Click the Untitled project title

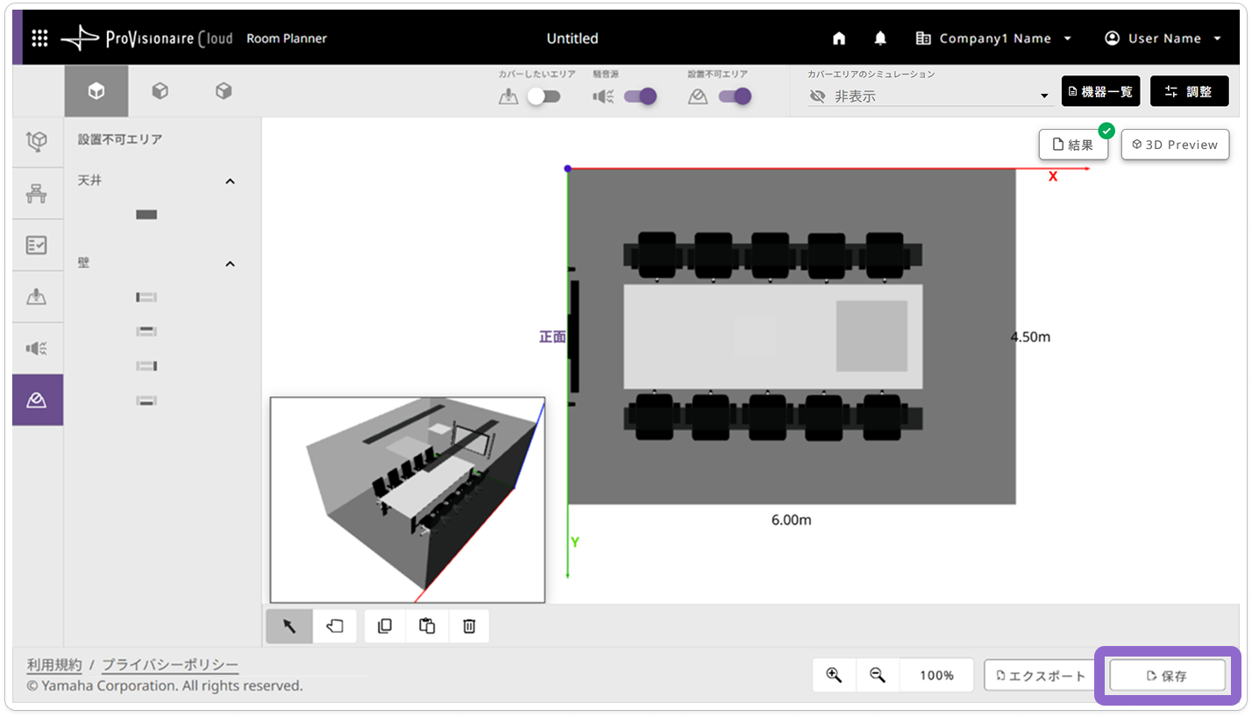point(573,39)
